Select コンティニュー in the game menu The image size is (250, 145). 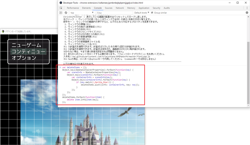tap(29, 52)
